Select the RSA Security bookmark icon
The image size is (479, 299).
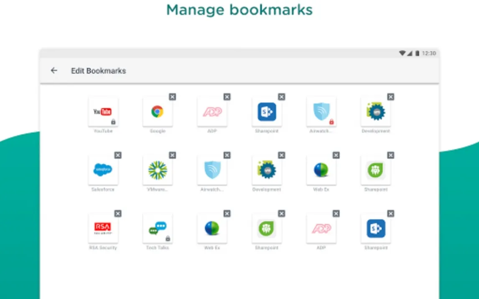click(103, 228)
